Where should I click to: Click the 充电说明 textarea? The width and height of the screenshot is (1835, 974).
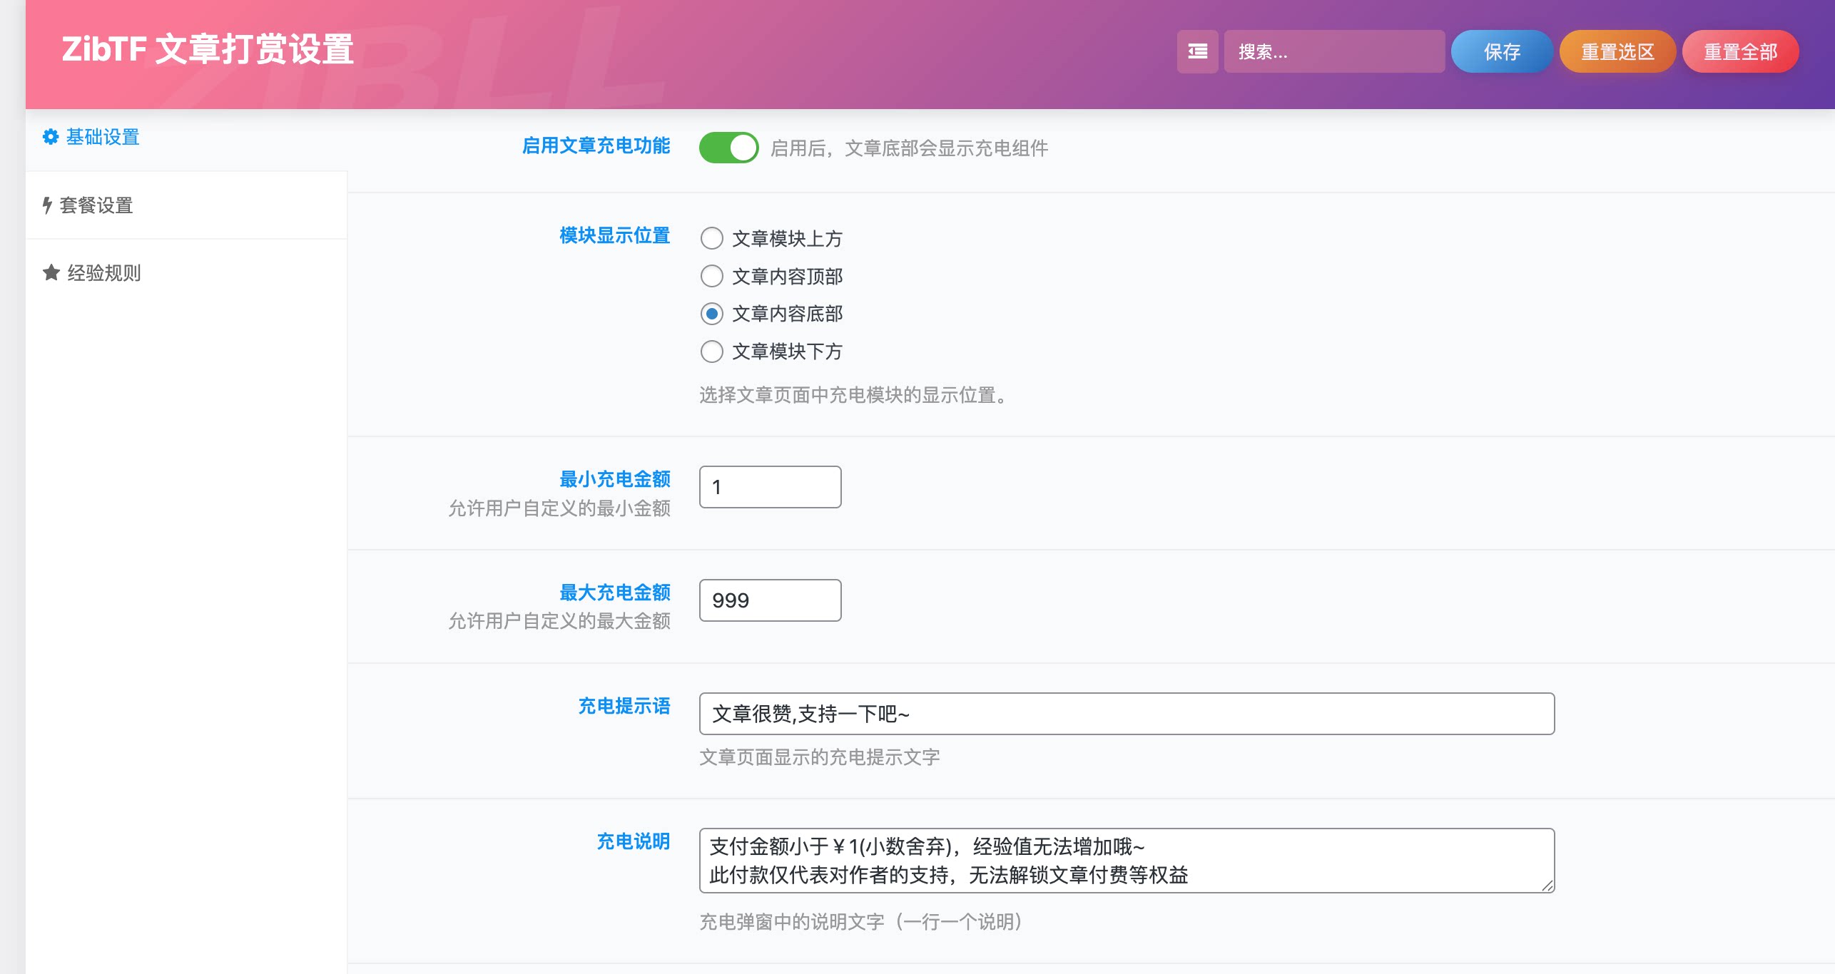tap(1126, 861)
